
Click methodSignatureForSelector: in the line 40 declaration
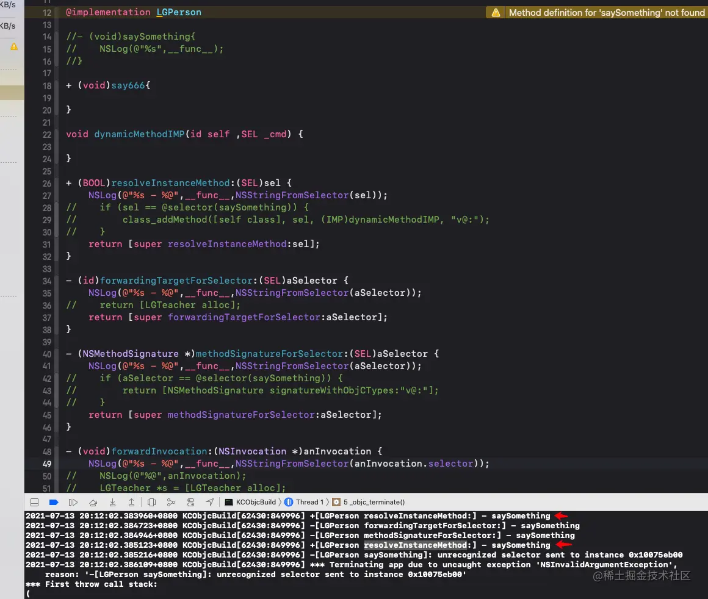272,353
